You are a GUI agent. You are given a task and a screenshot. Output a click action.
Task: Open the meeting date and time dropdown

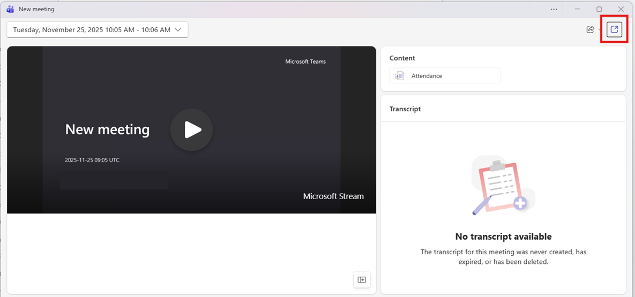(97, 30)
